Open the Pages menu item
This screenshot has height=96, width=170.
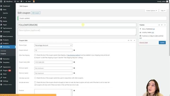pos(5,25)
